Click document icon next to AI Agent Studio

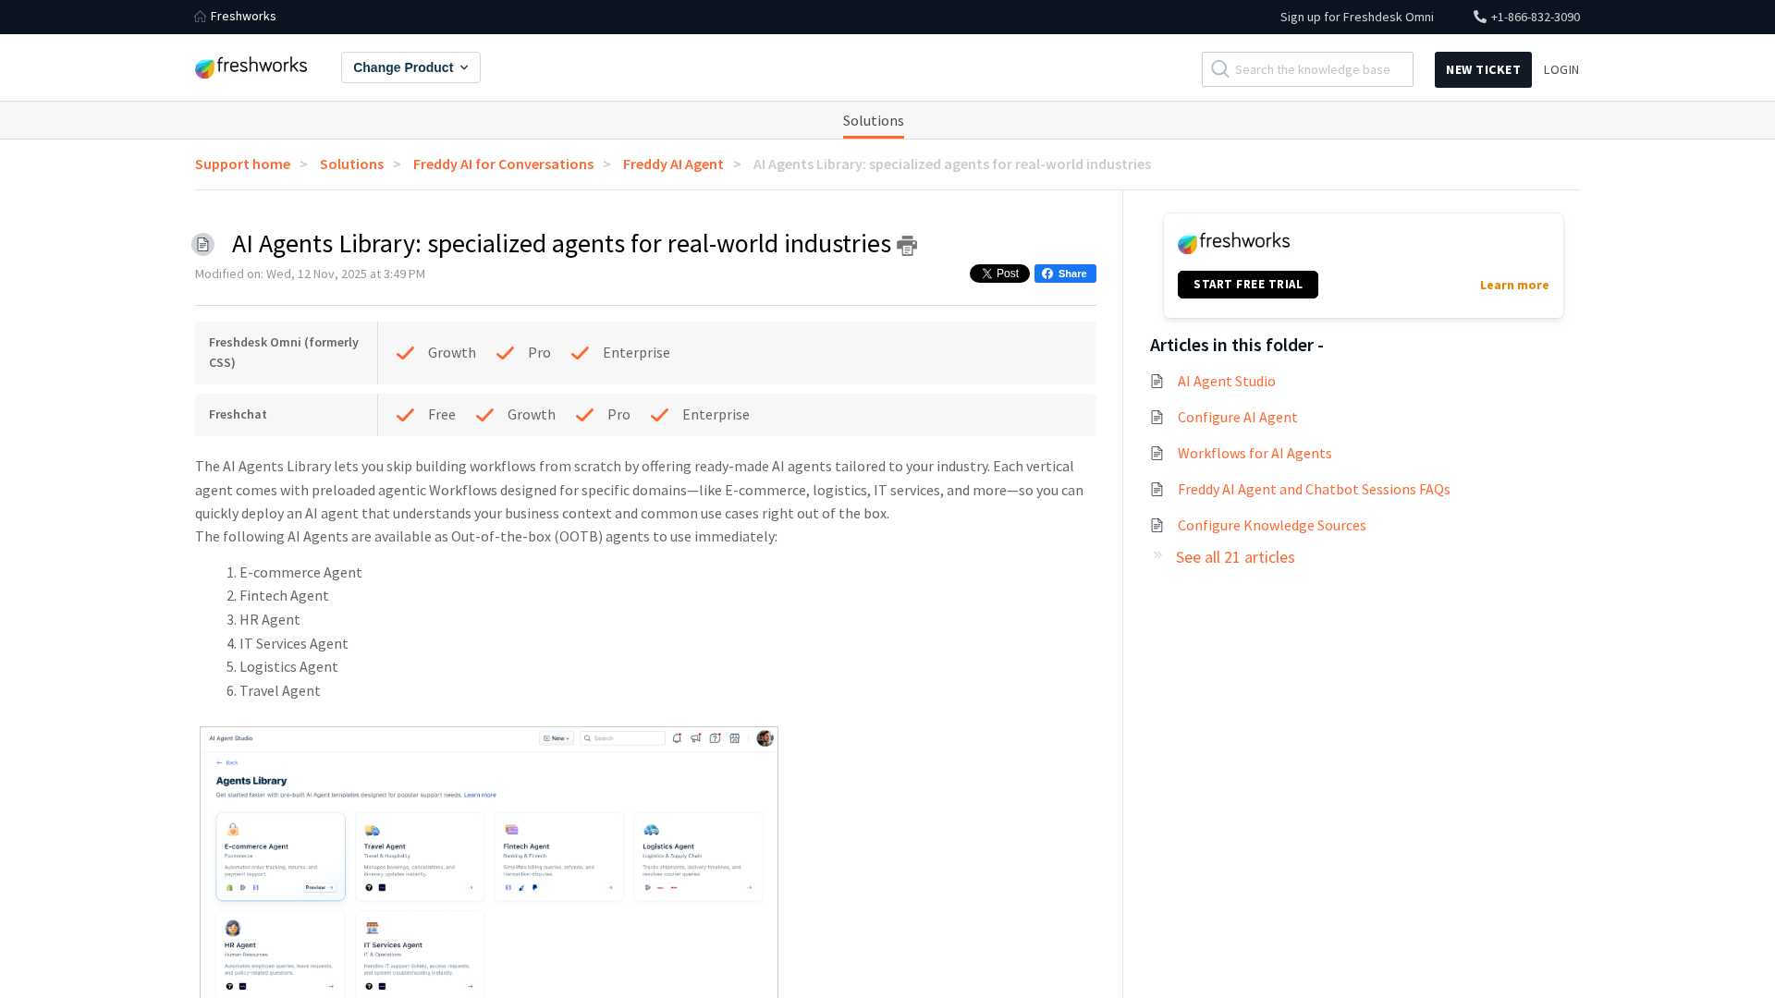coord(1157,381)
